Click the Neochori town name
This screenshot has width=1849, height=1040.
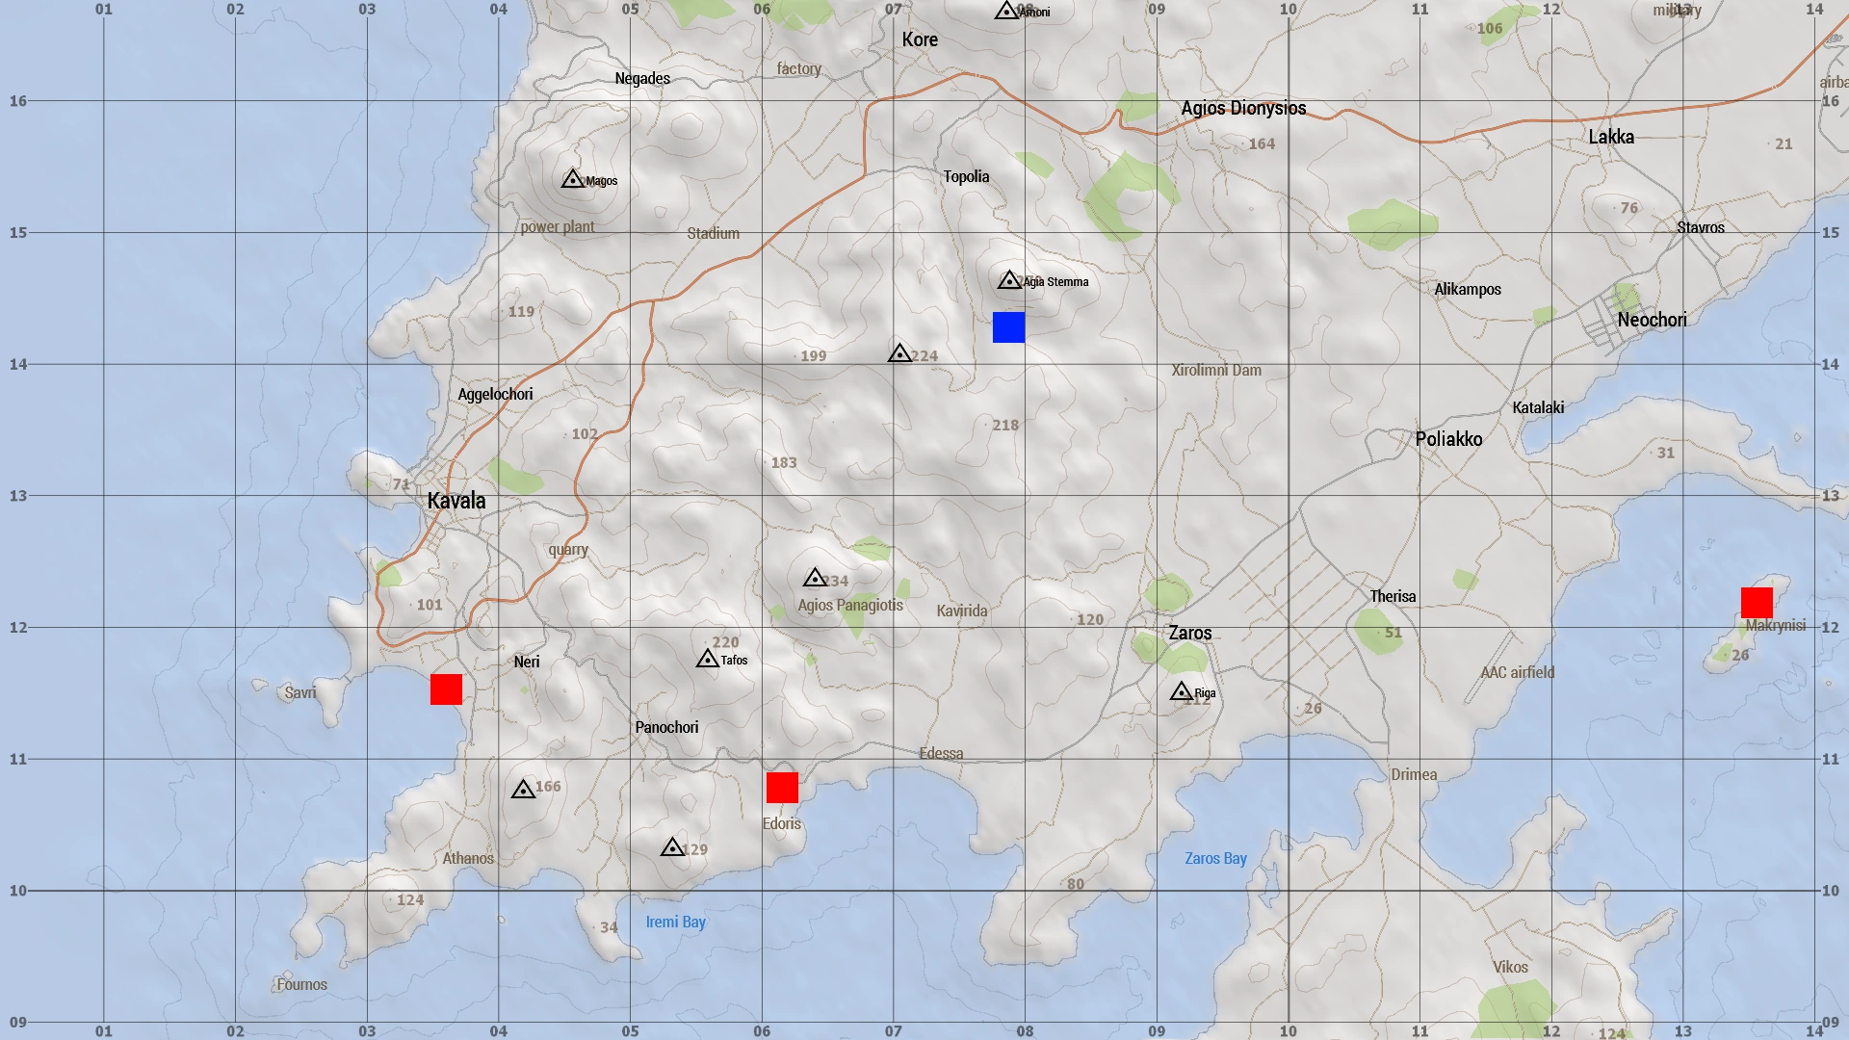(1652, 320)
